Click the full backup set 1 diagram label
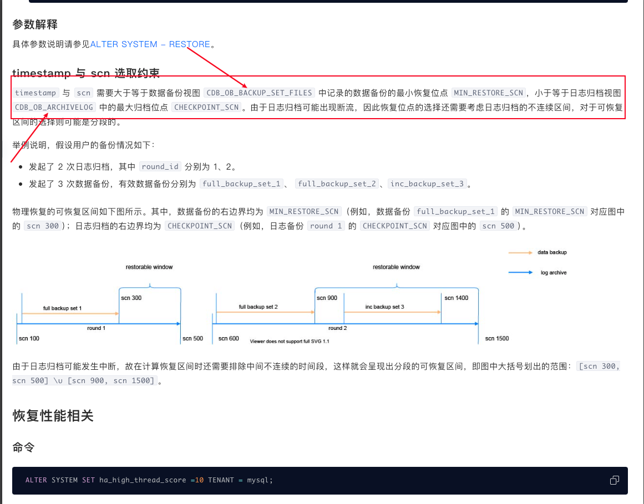The width and height of the screenshot is (644, 504). point(63,308)
